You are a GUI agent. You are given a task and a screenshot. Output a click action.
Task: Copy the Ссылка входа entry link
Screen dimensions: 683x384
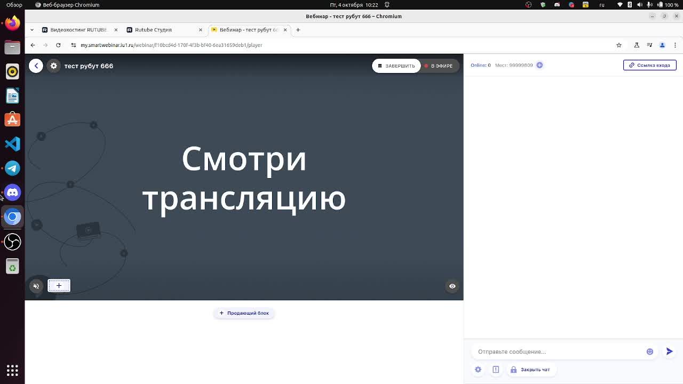(x=650, y=65)
